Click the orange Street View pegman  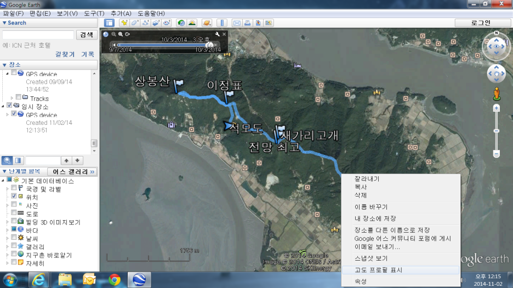497,94
